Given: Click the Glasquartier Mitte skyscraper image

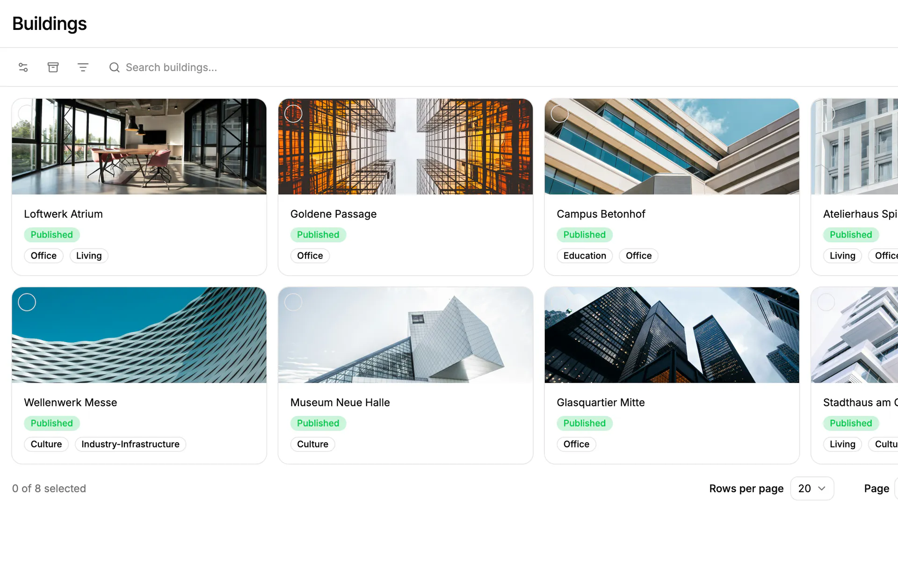Looking at the screenshot, I should (672, 335).
